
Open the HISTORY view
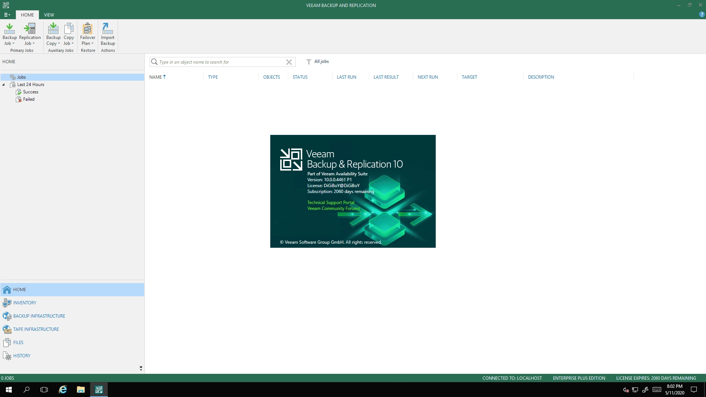(x=22, y=356)
